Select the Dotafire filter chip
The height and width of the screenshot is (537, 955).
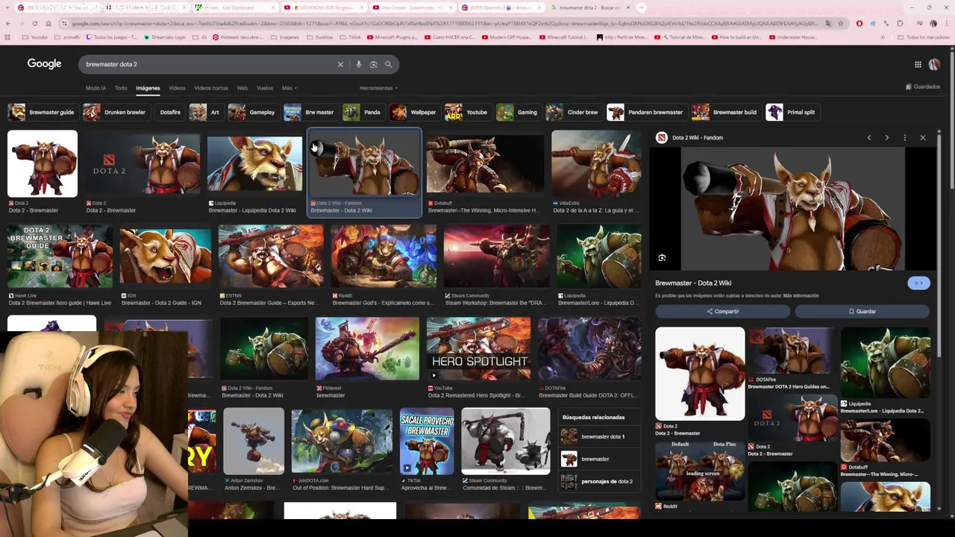170,112
